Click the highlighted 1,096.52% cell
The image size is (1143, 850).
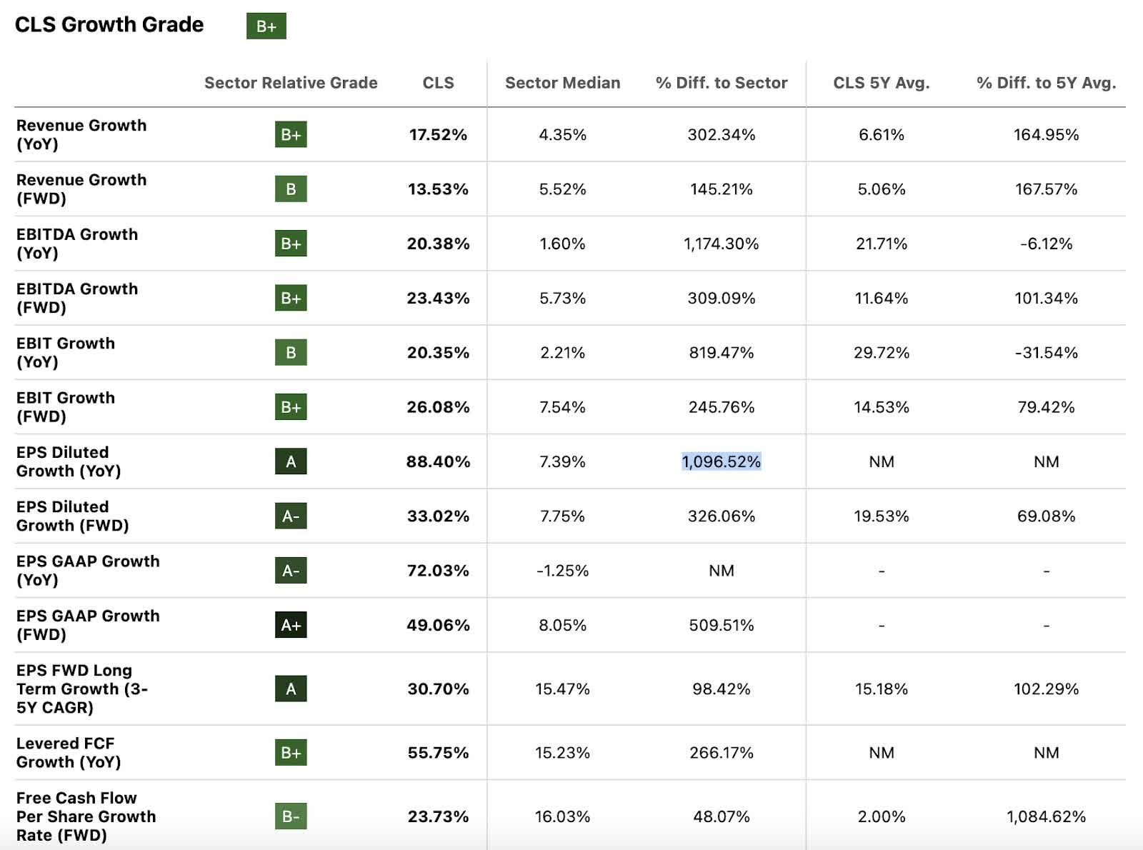tap(722, 461)
